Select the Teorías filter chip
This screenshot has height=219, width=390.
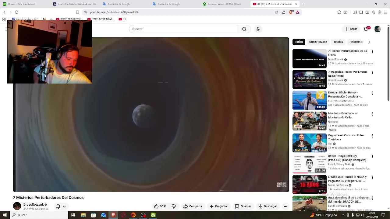(x=338, y=42)
